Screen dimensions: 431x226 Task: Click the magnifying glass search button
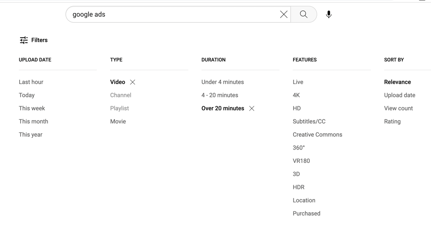point(304,14)
